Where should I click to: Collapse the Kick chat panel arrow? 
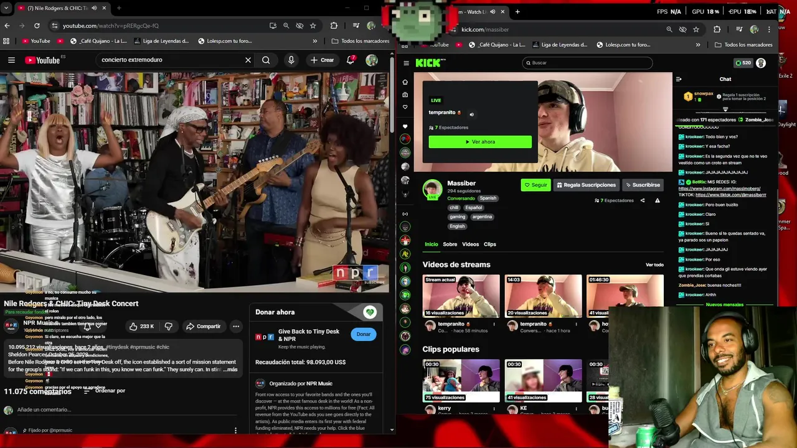click(x=679, y=79)
